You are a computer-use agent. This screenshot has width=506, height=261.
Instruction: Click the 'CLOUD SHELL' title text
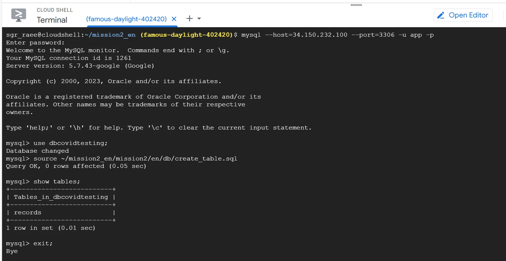55,10
